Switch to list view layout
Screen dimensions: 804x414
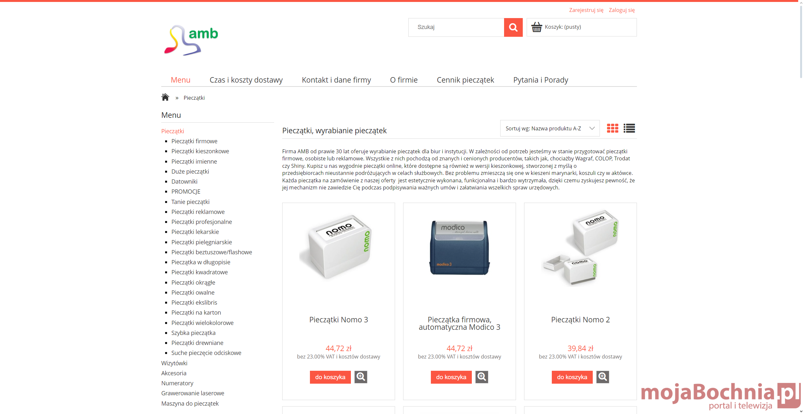point(629,128)
